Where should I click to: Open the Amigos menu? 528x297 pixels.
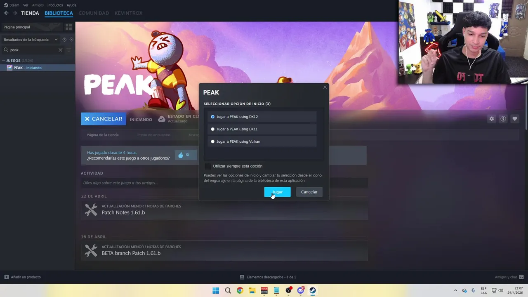pos(38,5)
